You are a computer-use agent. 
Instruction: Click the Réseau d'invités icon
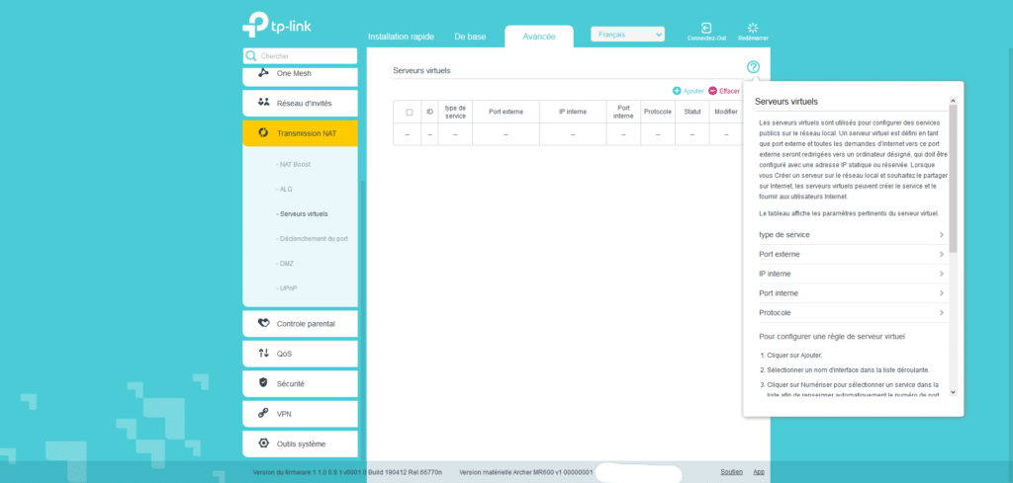[x=263, y=103]
